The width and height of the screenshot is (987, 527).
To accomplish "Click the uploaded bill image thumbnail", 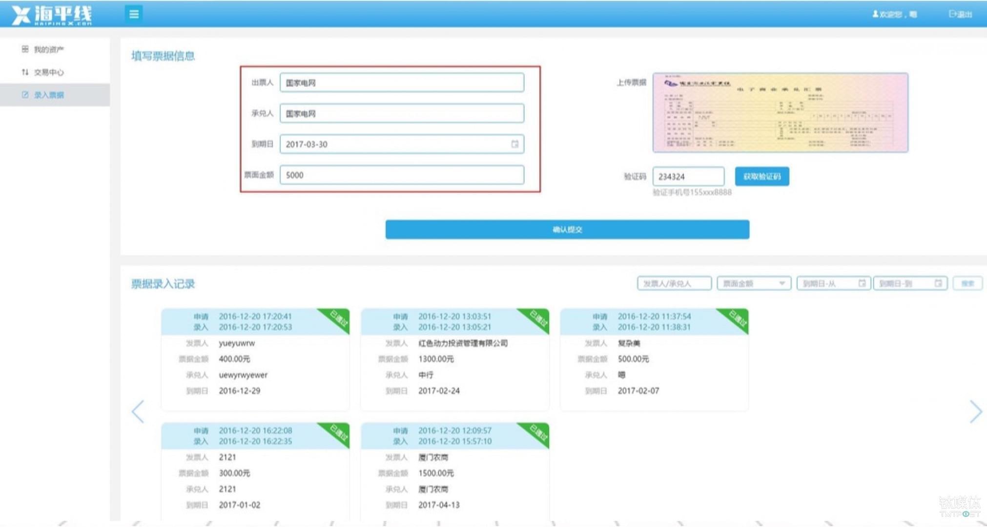I will [780, 113].
